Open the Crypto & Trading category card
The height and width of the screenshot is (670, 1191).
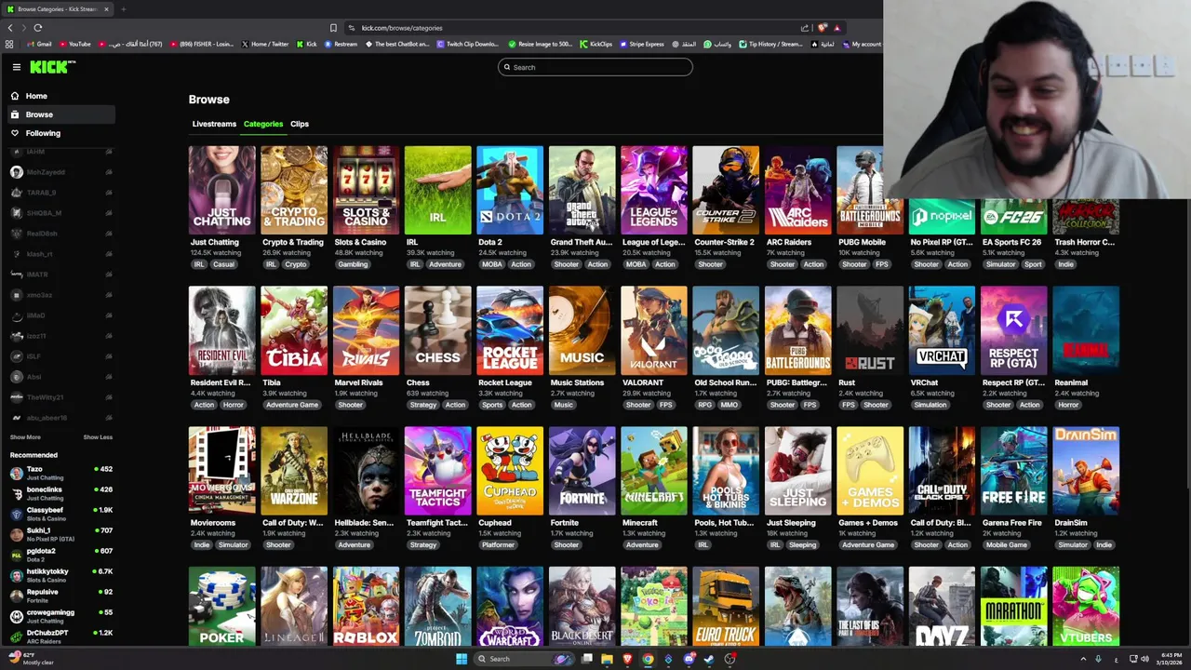[x=294, y=190]
